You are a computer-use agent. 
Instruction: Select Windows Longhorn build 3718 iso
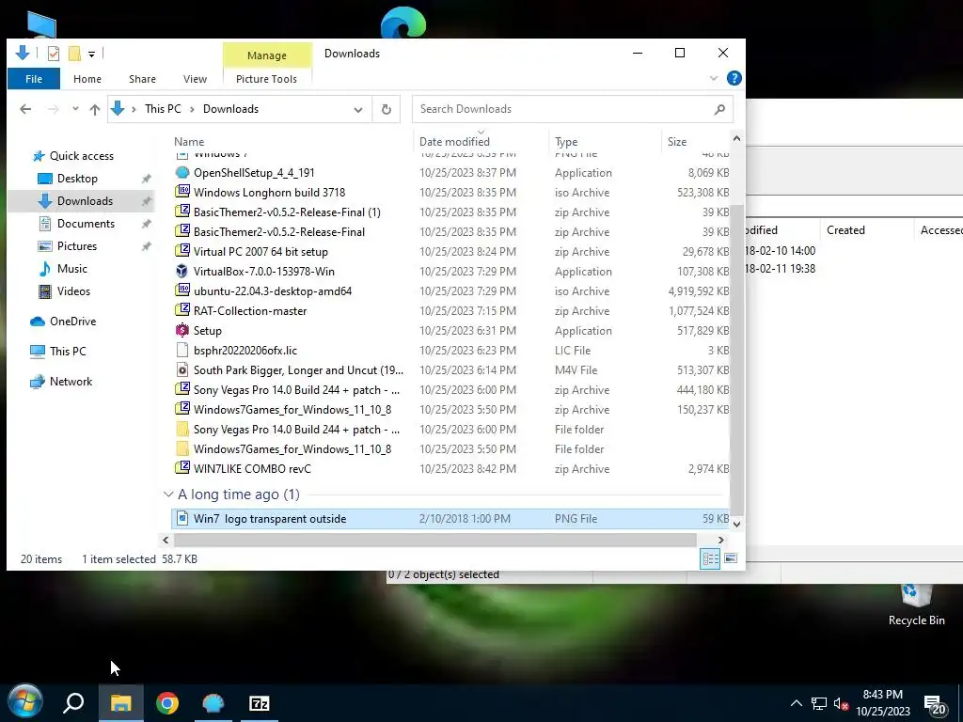450,193
